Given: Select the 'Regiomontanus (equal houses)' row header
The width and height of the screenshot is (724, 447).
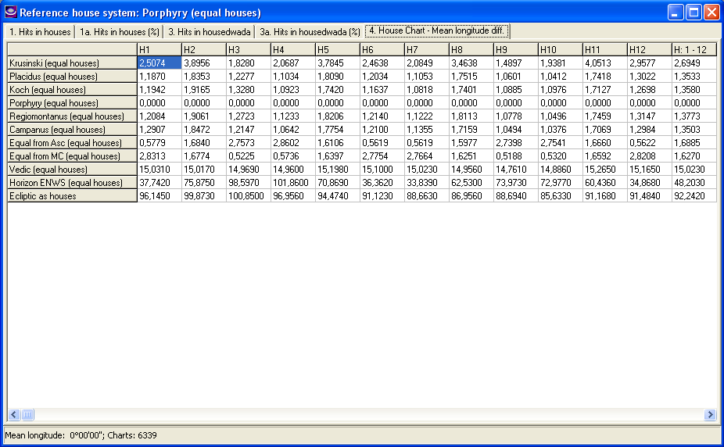Looking at the screenshot, I should pyautogui.click(x=73, y=116).
